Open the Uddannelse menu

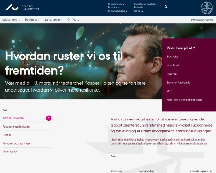11,20
